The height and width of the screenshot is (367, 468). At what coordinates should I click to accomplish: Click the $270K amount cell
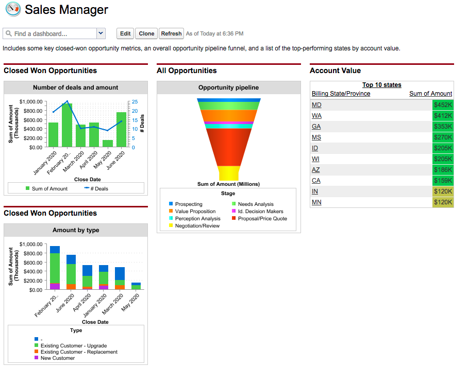(x=443, y=137)
